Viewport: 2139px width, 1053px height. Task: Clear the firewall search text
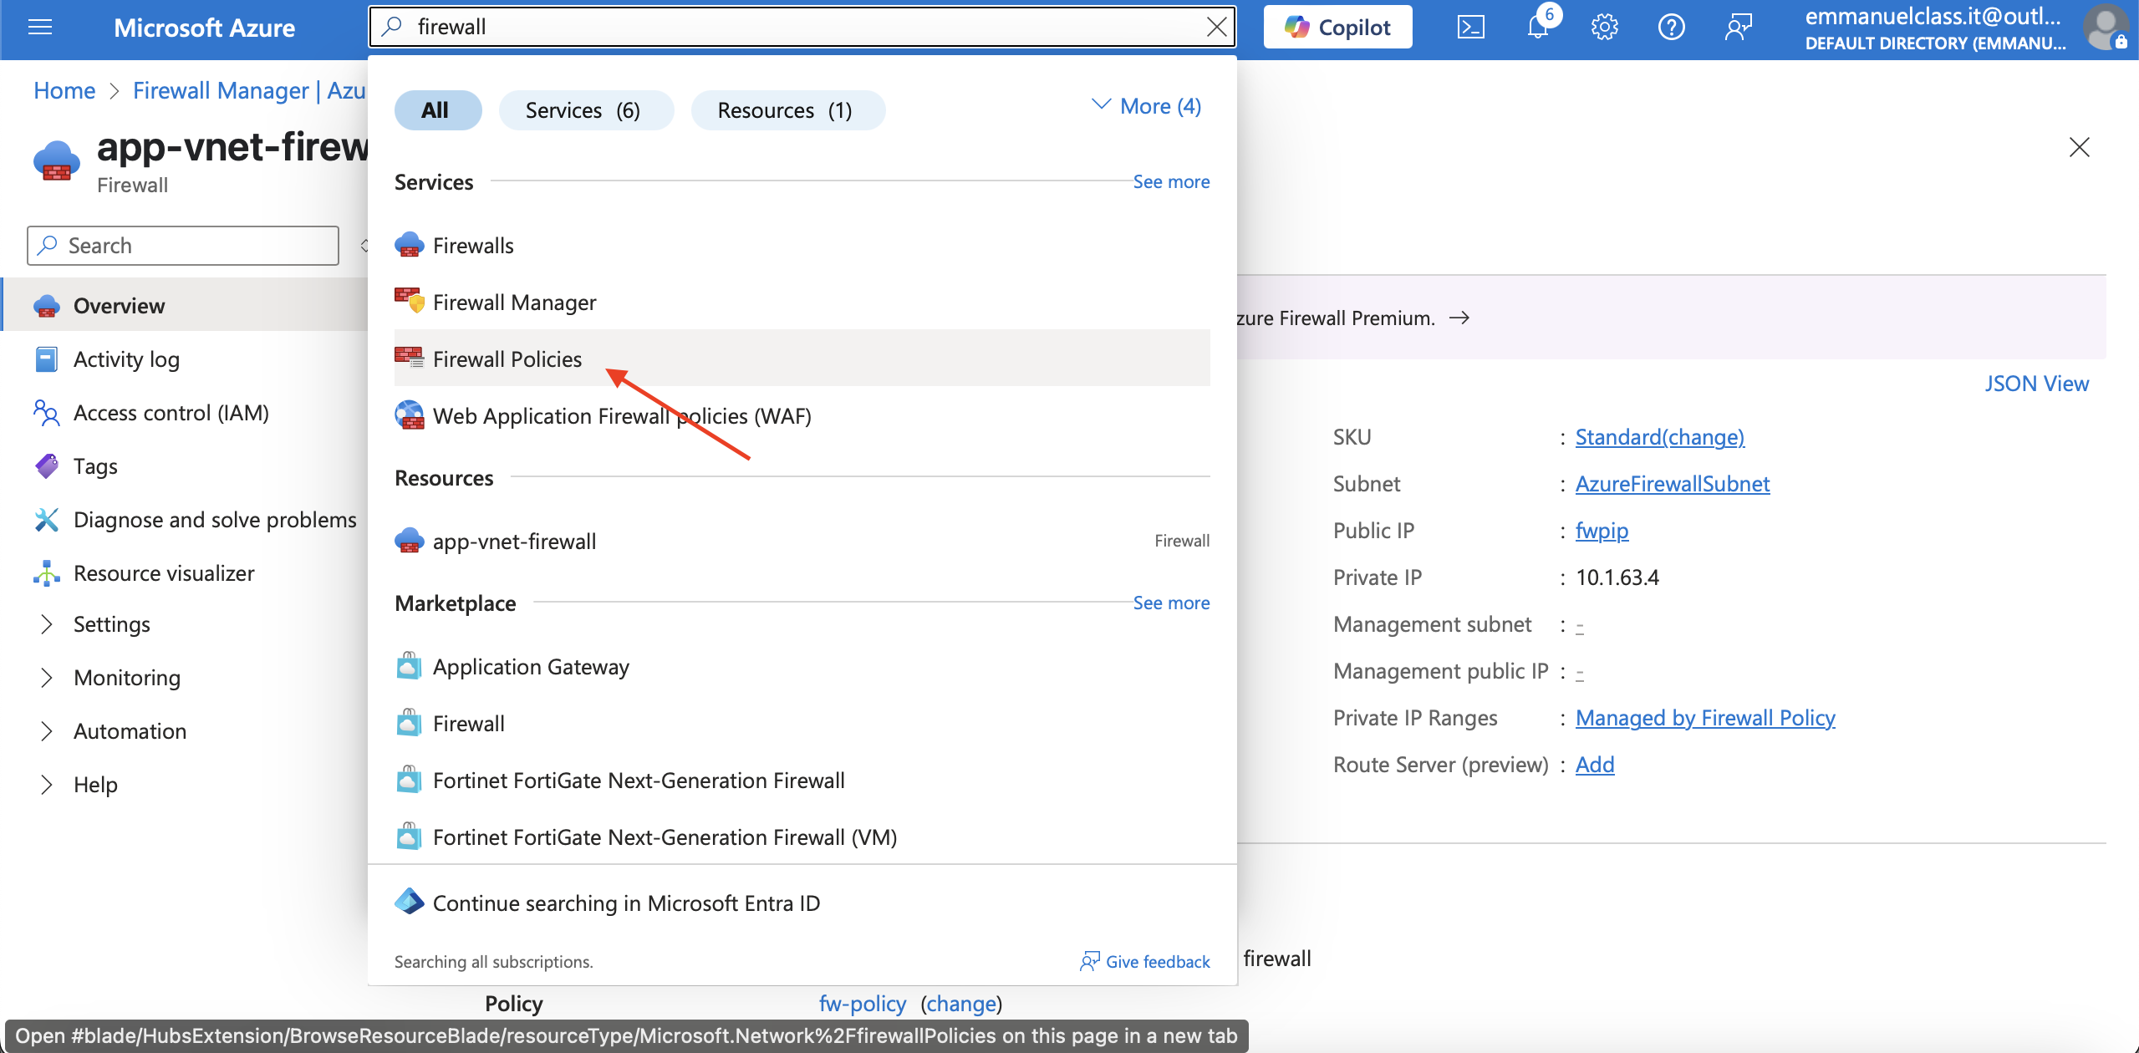point(1216,28)
